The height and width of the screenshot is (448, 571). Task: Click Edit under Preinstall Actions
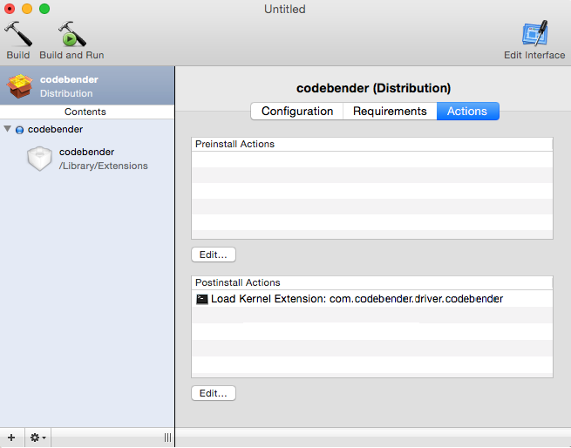click(x=214, y=255)
